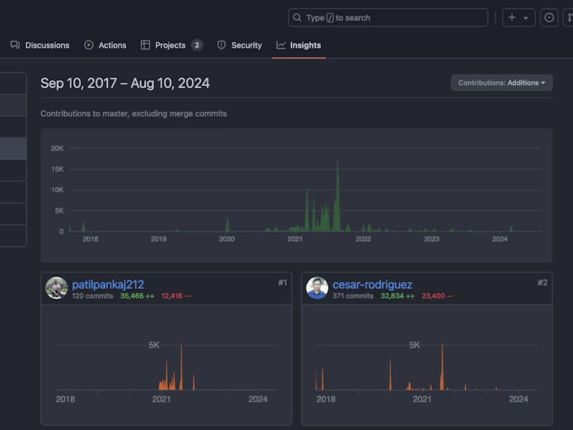Click the #2 rank link on the second contributor card
This screenshot has height=430, width=573.
pyautogui.click(x=541, y=282)
